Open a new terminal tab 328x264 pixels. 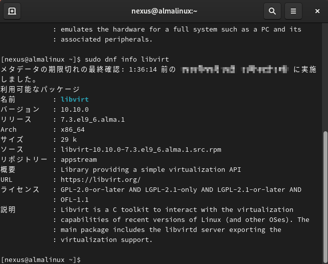(12, 11)
